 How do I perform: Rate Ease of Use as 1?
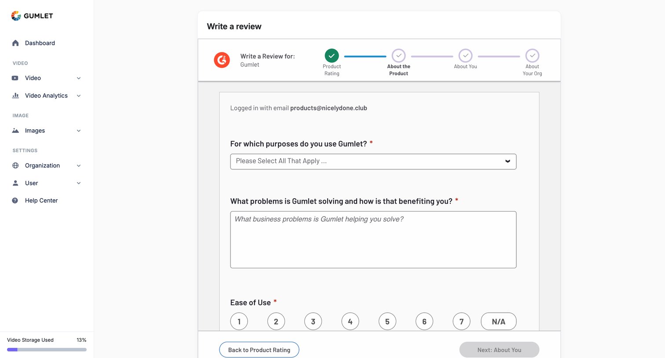tap(239, 321)
